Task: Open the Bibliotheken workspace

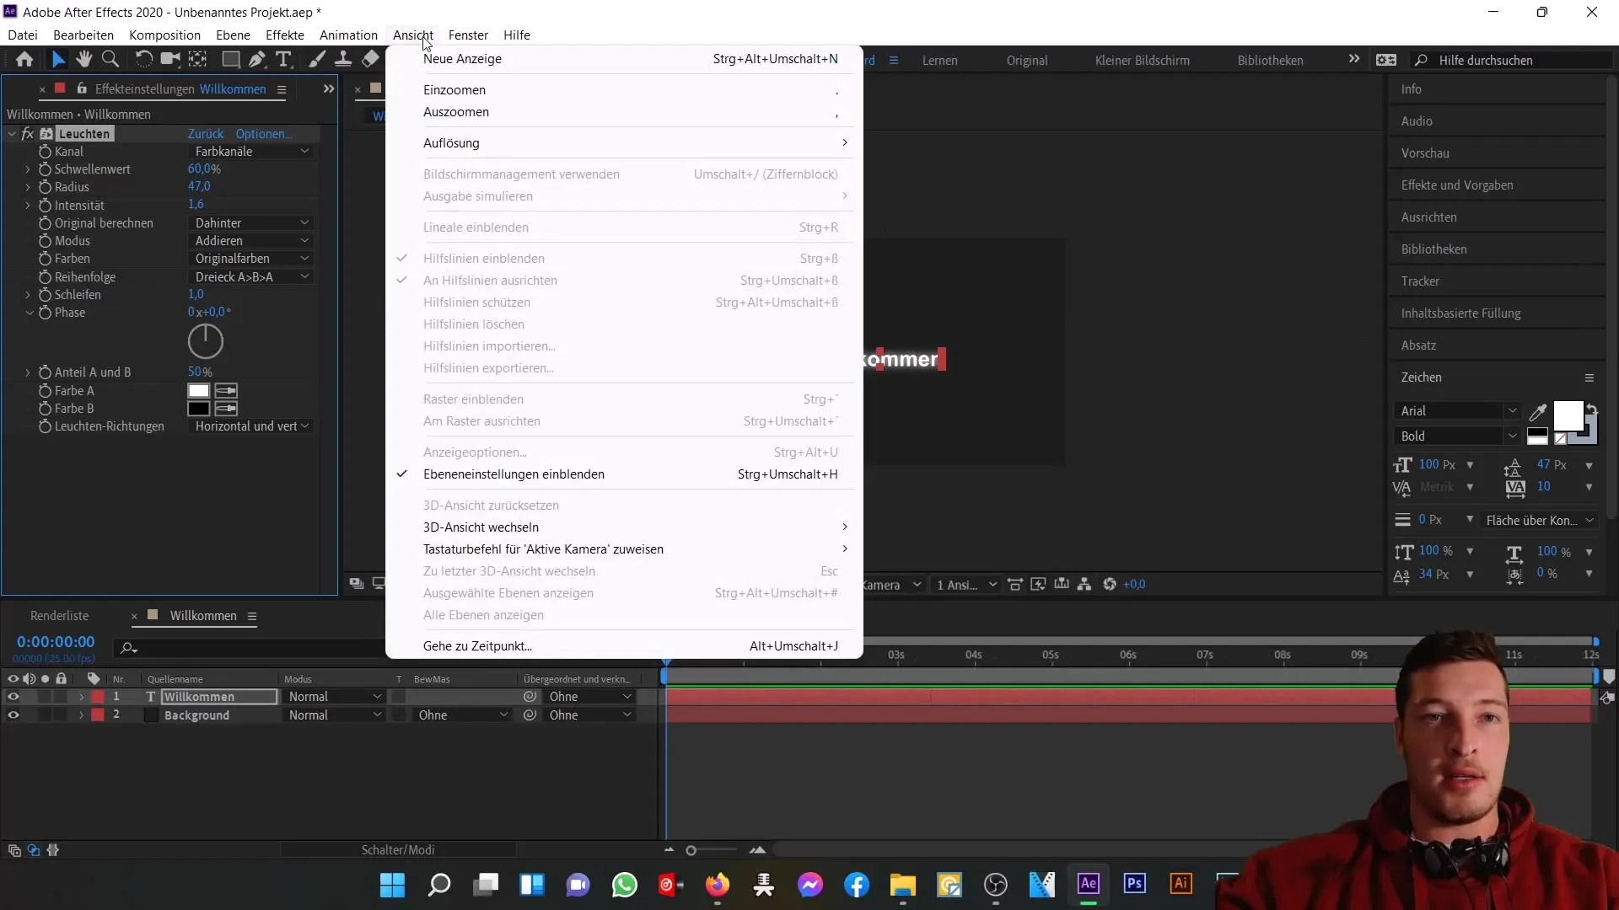Action: pyautogui.click(x=1270, y=61)
